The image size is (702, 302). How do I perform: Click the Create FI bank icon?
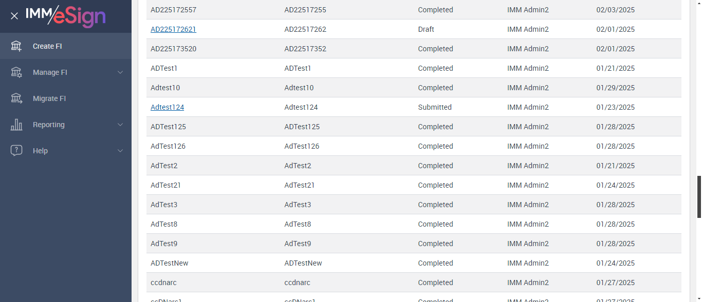16,46
